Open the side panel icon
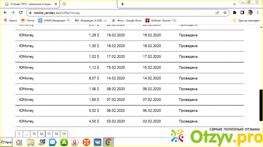 pyautogui.click(x=242, y=12)
